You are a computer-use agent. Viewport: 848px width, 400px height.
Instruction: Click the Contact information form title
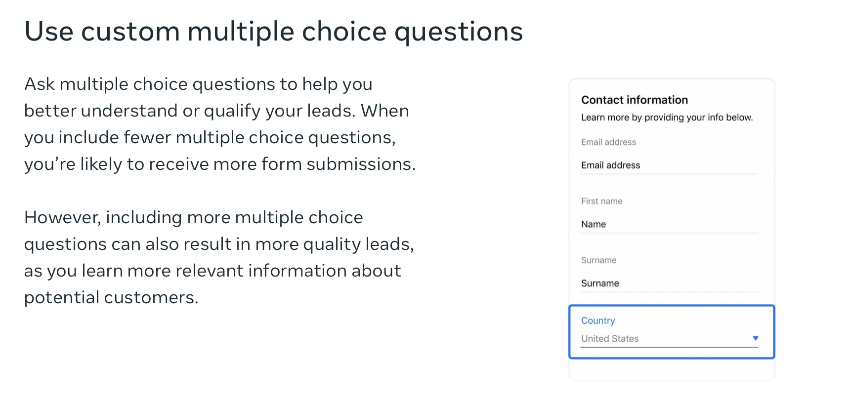point(635,100)
